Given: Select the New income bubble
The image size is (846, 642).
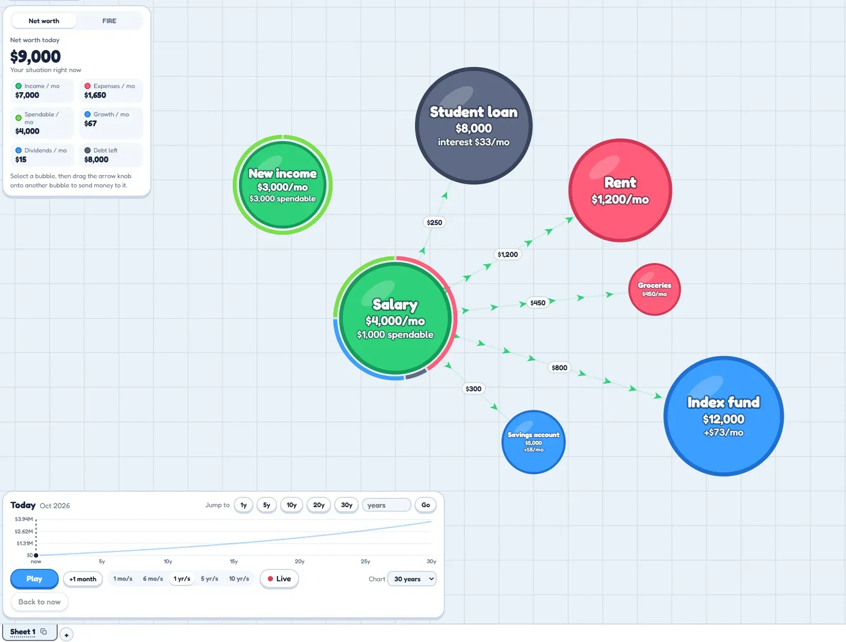Looking at the screenshot, I should pyautogui.click(x=283, y=185).
